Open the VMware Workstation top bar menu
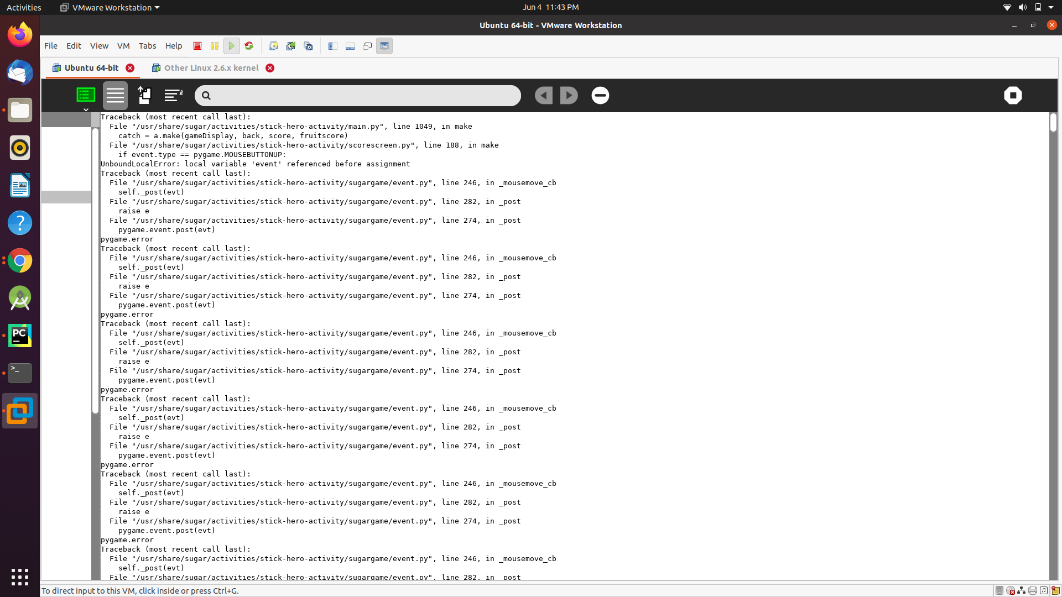This screenshot has height=597, width=1062. [108, 7]
